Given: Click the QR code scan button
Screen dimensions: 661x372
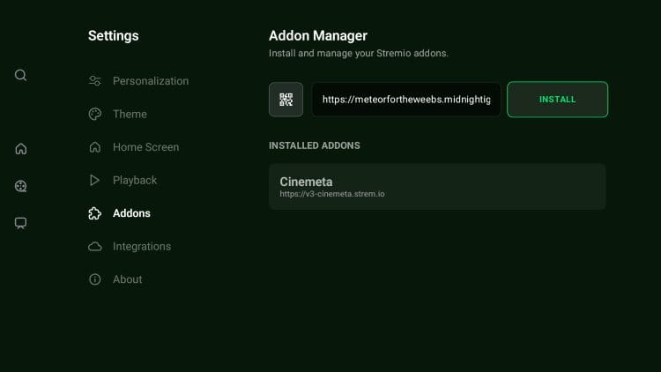Looking at the screenshot, I should click(286, 100).
